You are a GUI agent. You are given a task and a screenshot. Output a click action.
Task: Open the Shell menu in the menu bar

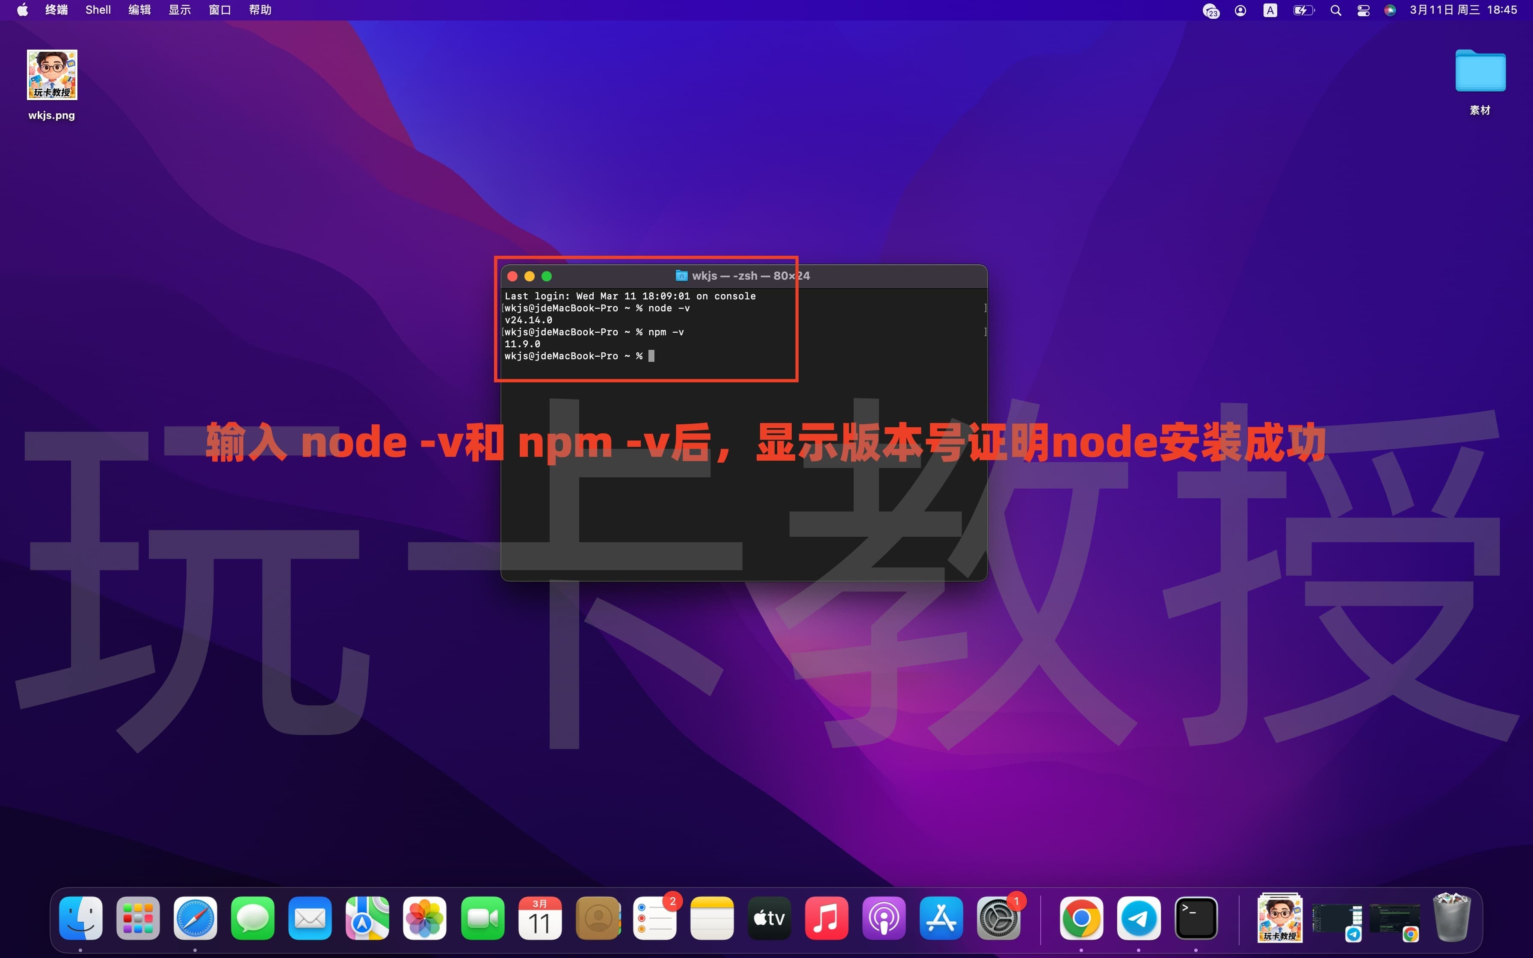[98, 9]
